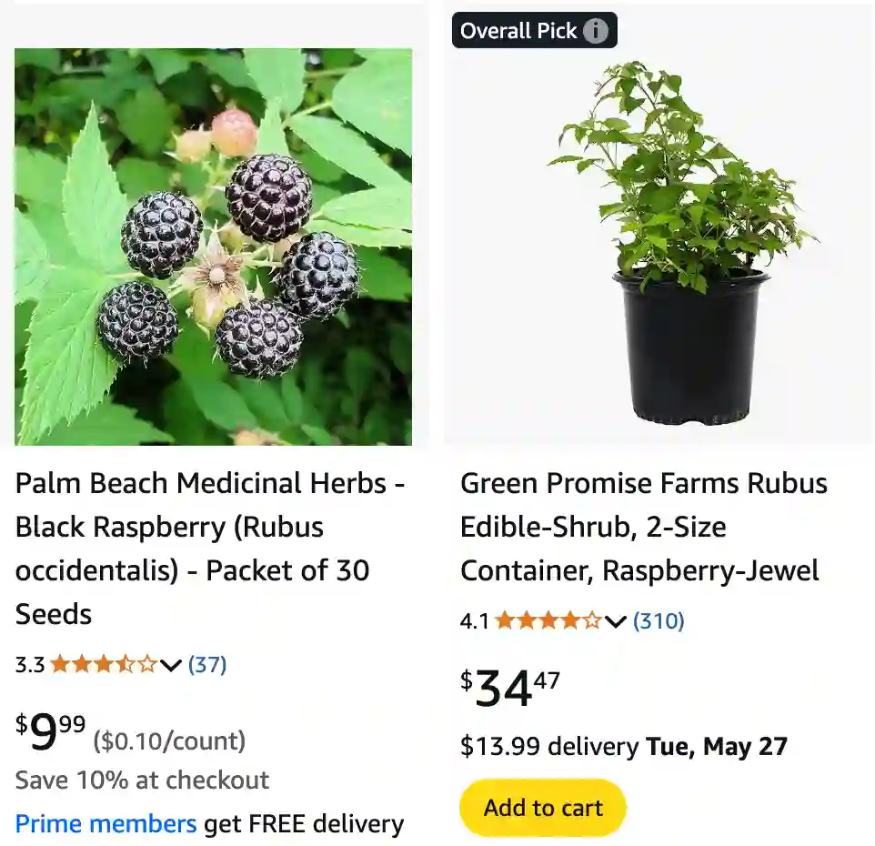Image resolution: width=875 pixels, height=846 pixels.
Task: Open the 310 reviews for the Rubus shrub
Action: 658,621
